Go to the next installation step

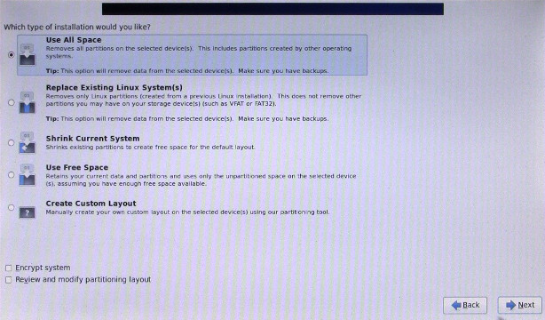pyautogui.click(x=520, y=306)
